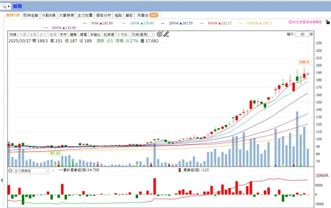Click the 10MA teal line swatch
The width and height of the screenshot is (331, 208).
124,23
